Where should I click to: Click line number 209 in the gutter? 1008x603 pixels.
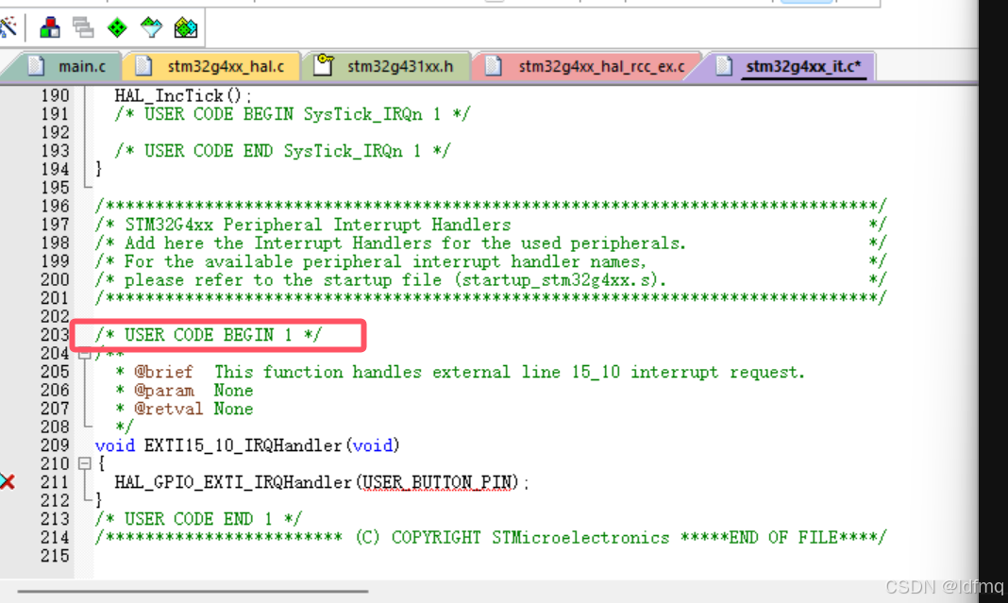tap(55, 445)
